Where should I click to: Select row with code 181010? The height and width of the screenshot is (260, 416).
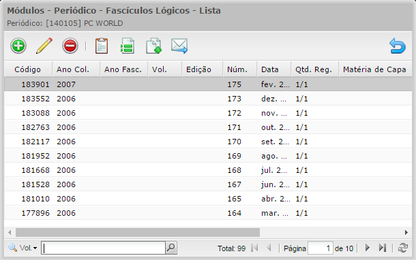208,199
